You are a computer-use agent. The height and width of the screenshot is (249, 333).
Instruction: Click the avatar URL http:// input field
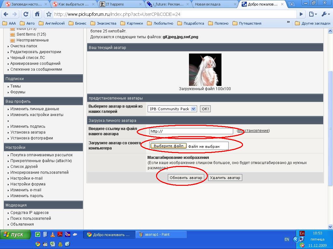(191, 131)
